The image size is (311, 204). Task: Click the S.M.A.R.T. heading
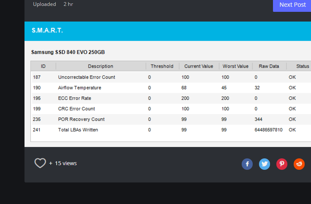(47, 30)
